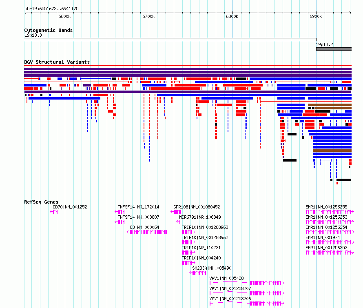363x308 pixels.
Task: Click the C3 gene exon glyph
Action: click(x=147, y=232)
